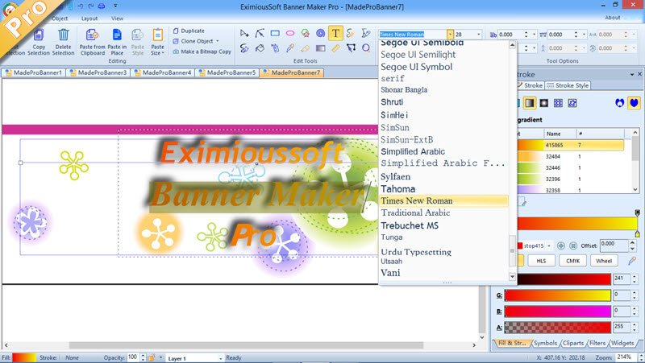Select solid heart fill rule
The height and width of the screenshot is (363, 645).
pyautogui.click(x=634, y=103)
